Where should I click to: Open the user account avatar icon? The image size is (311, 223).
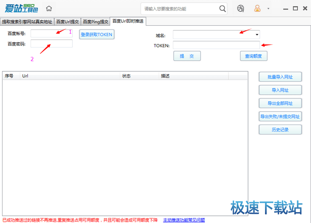click(257, 9)
